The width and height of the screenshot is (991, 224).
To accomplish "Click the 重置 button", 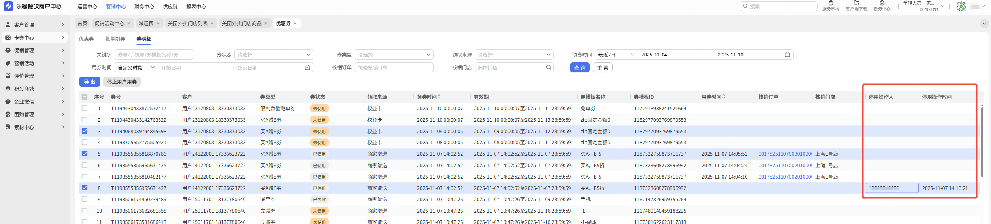I will point(603,68).
